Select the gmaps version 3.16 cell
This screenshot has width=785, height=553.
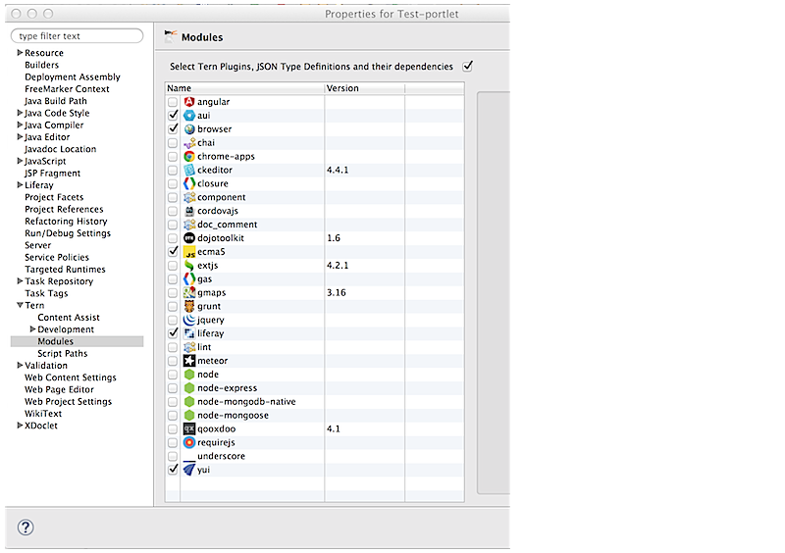pyautogui.click(x=364, y=292)
